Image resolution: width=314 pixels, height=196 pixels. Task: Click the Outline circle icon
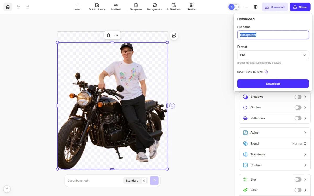[x=245, y=108]
